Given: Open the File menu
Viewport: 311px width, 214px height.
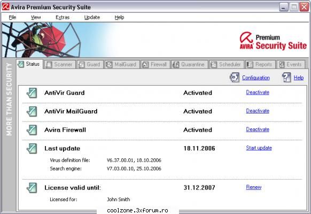Looking at the screenshot, I should pos(12,18).
